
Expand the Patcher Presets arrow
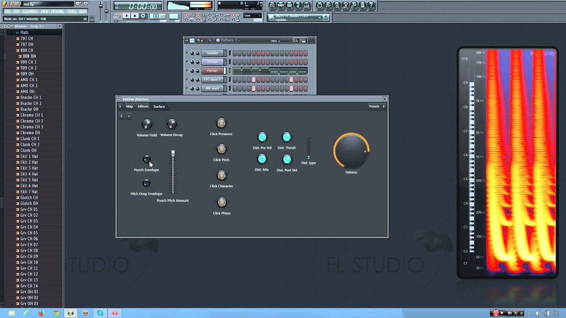383,106
